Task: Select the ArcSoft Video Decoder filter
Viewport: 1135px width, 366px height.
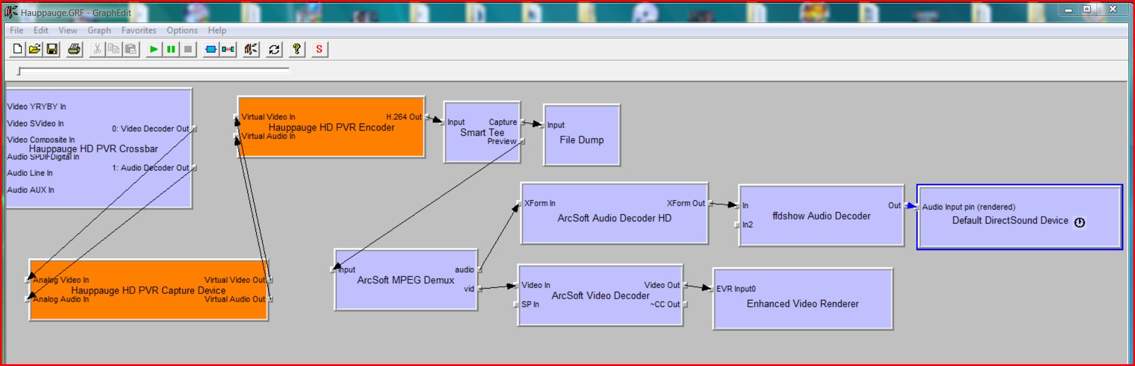Action: (x=600, y=296)
